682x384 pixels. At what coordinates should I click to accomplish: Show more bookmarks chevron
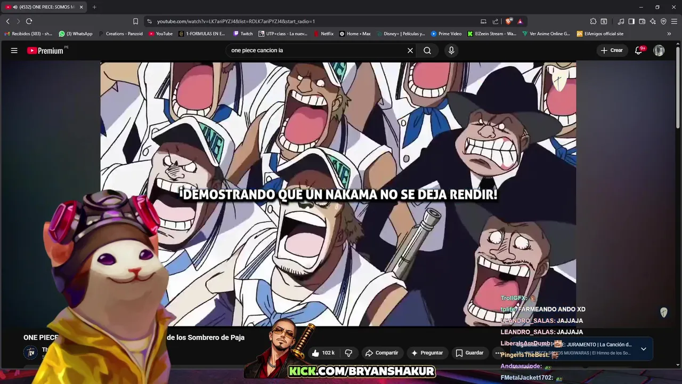pos(669,34)
